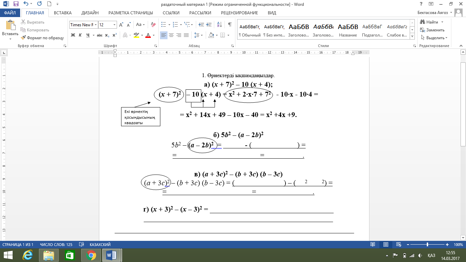This screenshot has height=262, width=466.
Task: Open the Paste (Вставить) options dropdown arrow
Action: tap(10, 39)
